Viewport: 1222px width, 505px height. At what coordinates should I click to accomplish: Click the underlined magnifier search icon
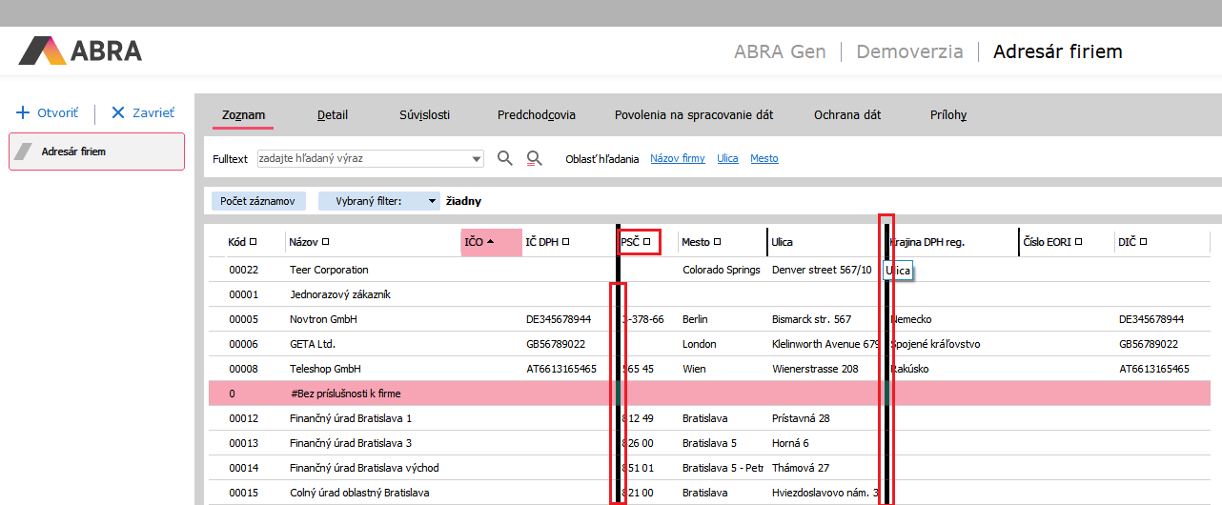coord(534,158)
